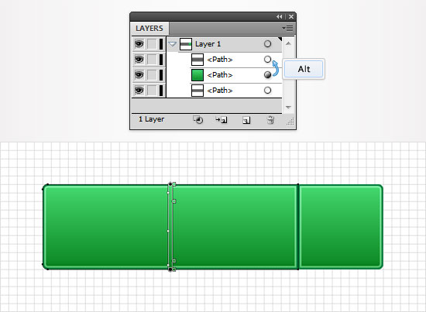Click Delete Selection trash icon

tap(270, 120)
